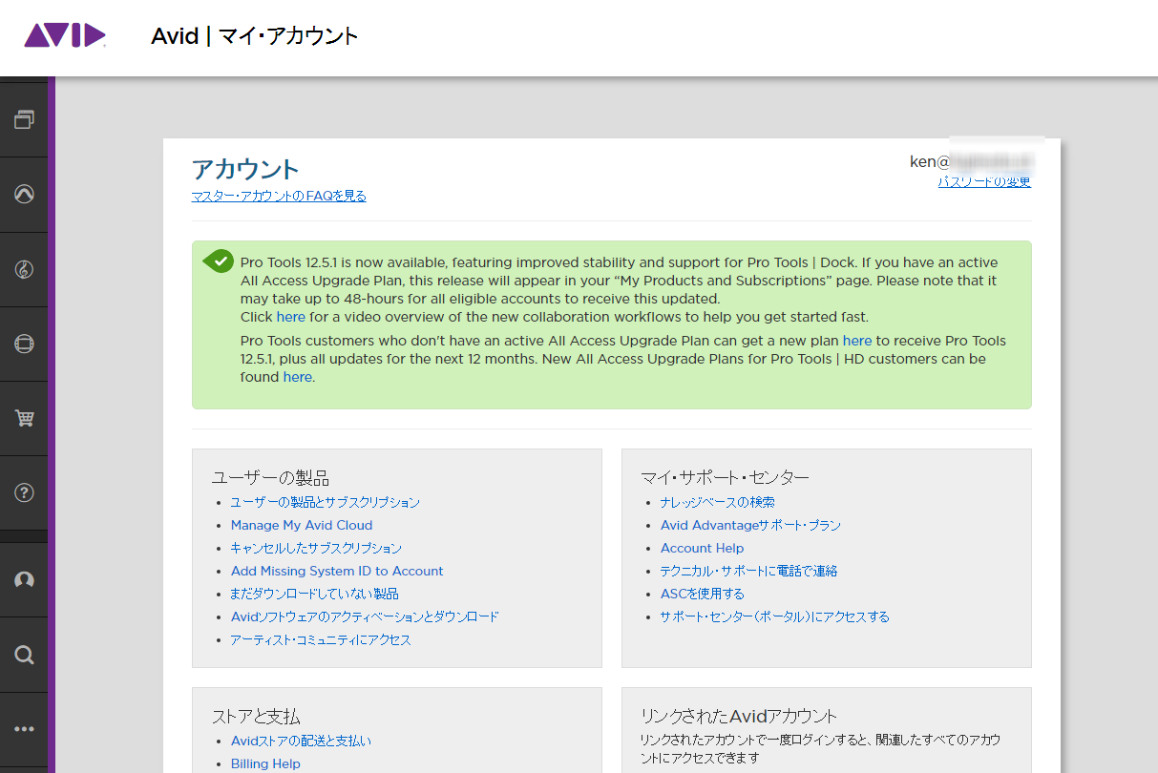Open ナレッジベースの検索 link
This screenshot has height=773, width=1158.
[x=717, y=502]
